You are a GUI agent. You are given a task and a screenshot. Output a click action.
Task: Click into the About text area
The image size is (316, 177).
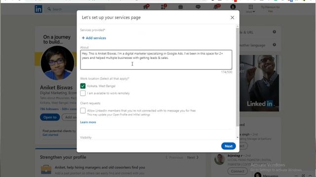[x=156, y=59]
